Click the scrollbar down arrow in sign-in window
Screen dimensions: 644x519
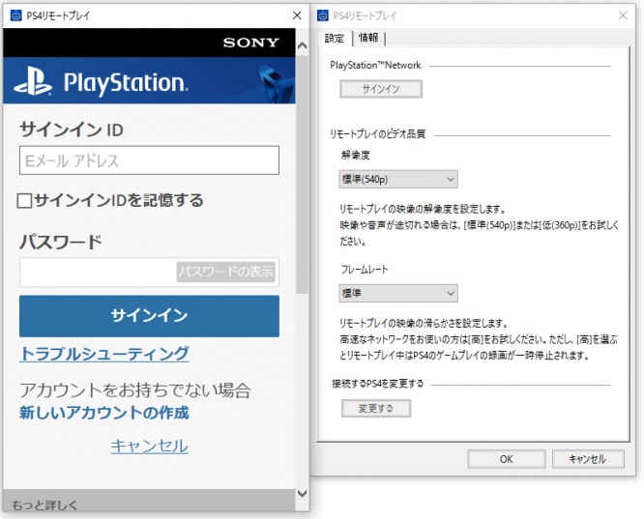tap(302, 493)
